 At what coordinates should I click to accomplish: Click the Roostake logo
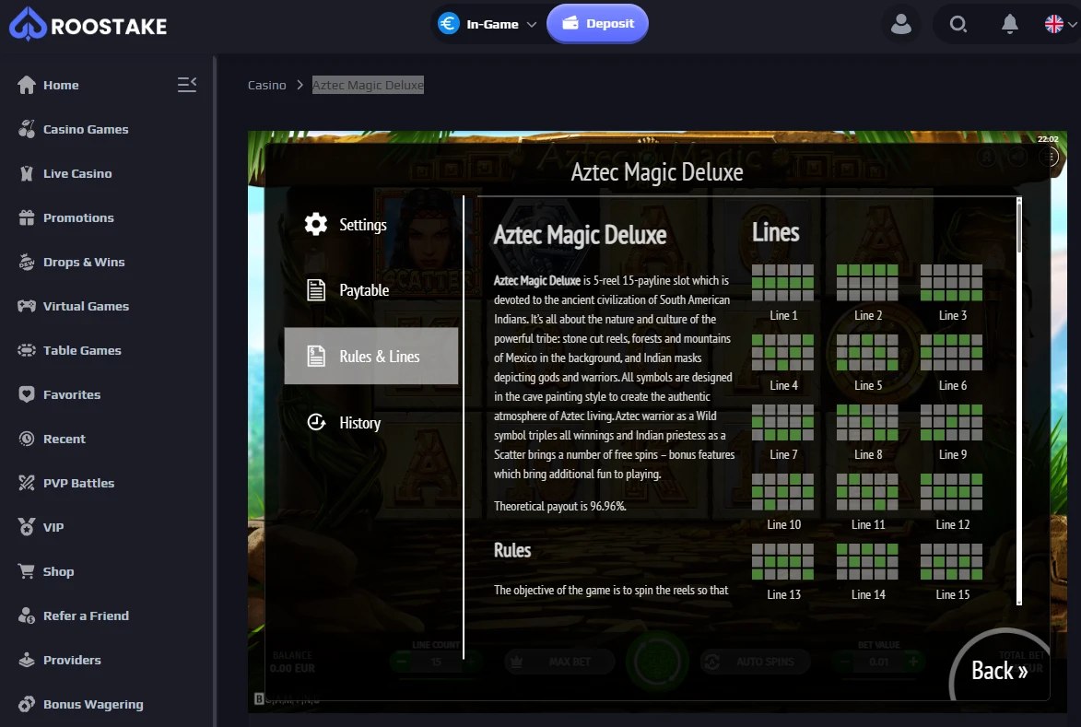88,25
